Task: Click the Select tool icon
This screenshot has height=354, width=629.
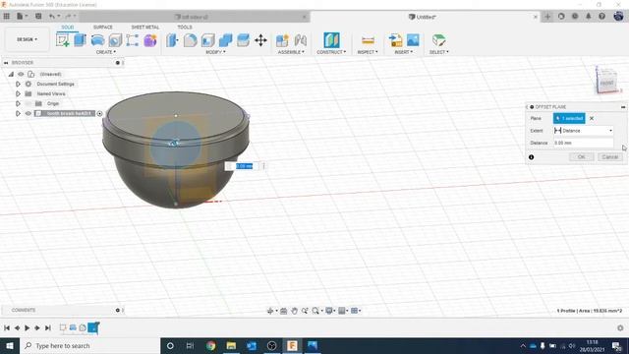Action: (438, 40)
